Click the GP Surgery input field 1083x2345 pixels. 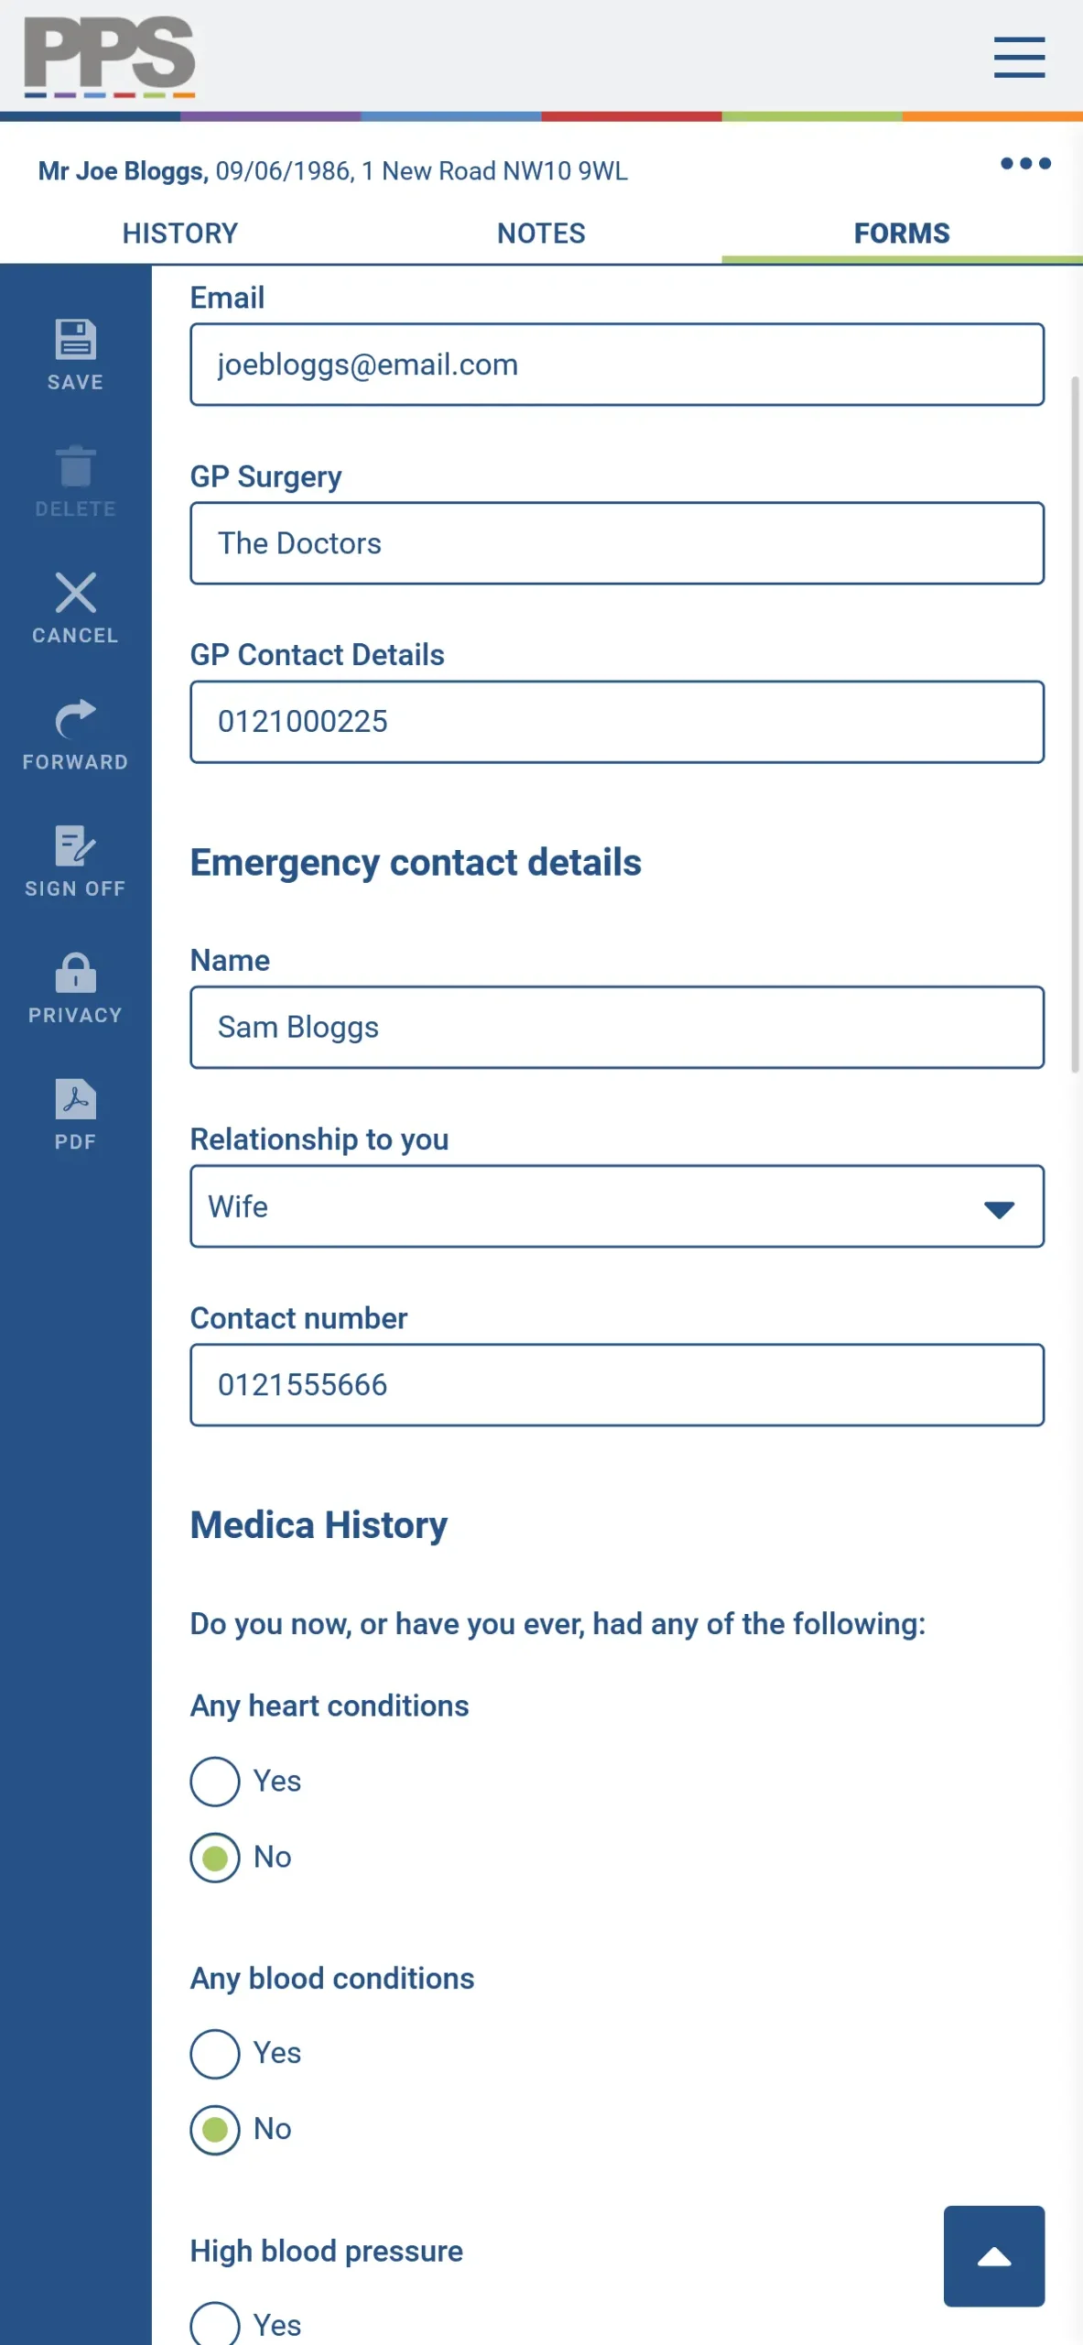coord(616,543)
